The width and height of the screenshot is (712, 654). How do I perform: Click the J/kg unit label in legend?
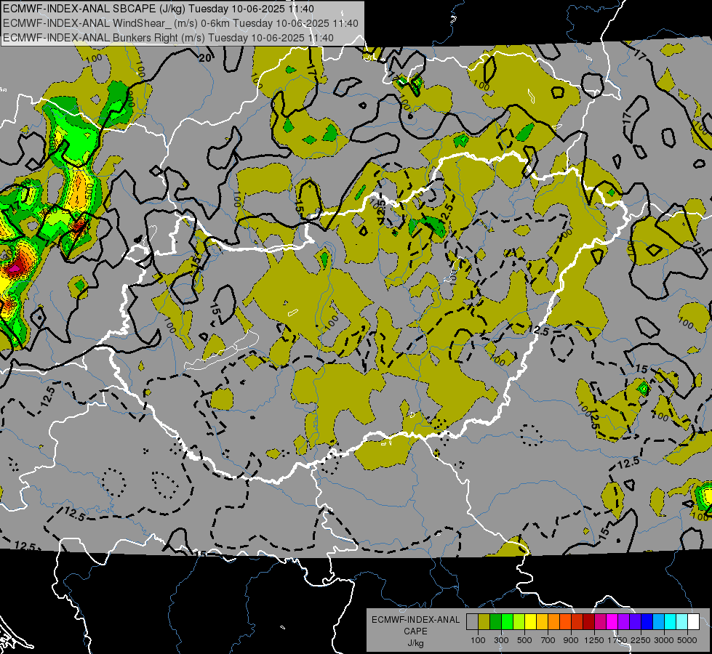[x=415, y=643]
